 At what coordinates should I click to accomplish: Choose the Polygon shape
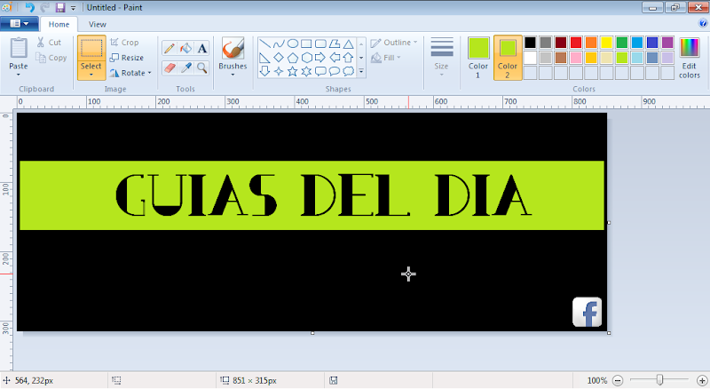point(335,44)
